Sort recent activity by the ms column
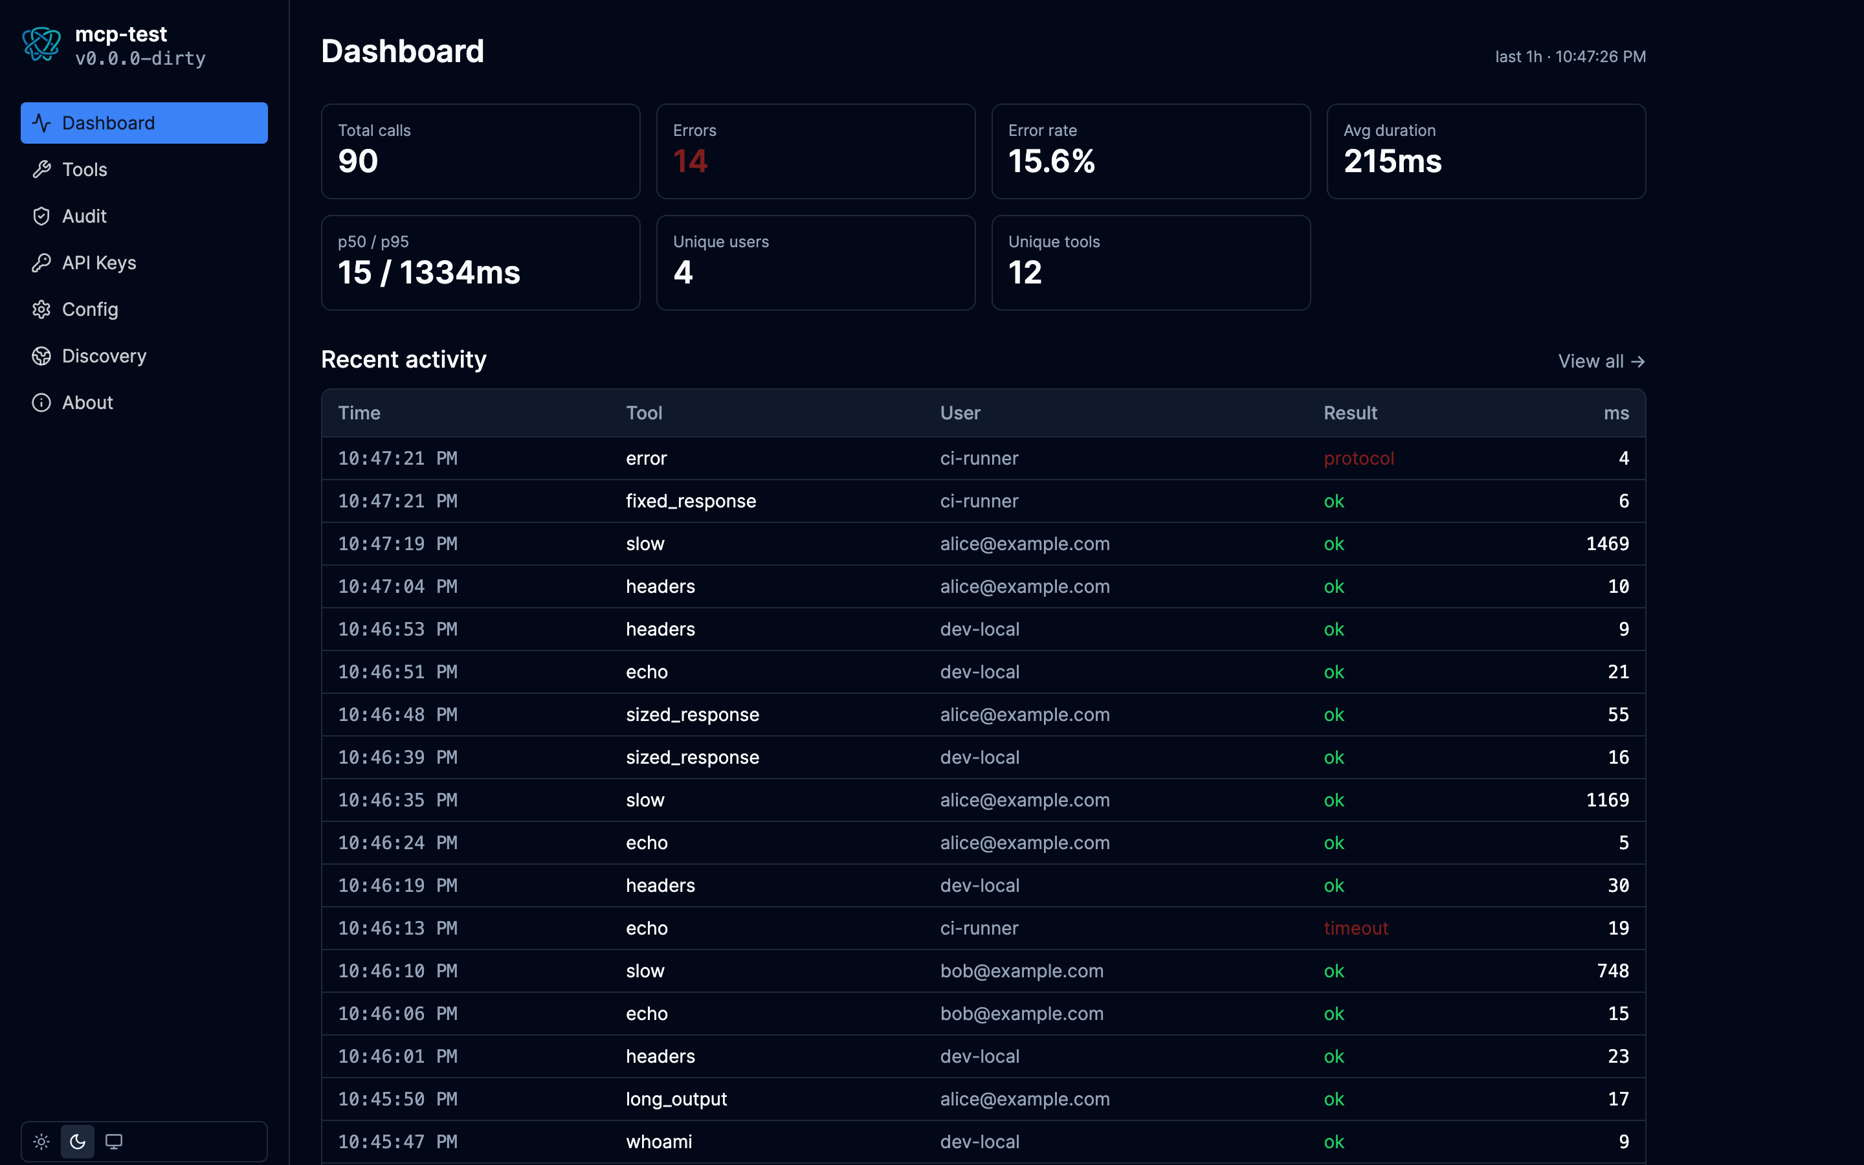 pyautogui.click(x=1616, y=413)
